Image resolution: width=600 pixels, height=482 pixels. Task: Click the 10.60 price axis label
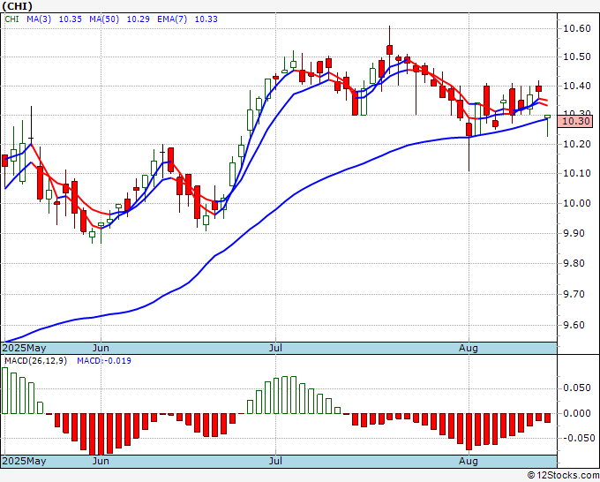(x=577, y=28)
